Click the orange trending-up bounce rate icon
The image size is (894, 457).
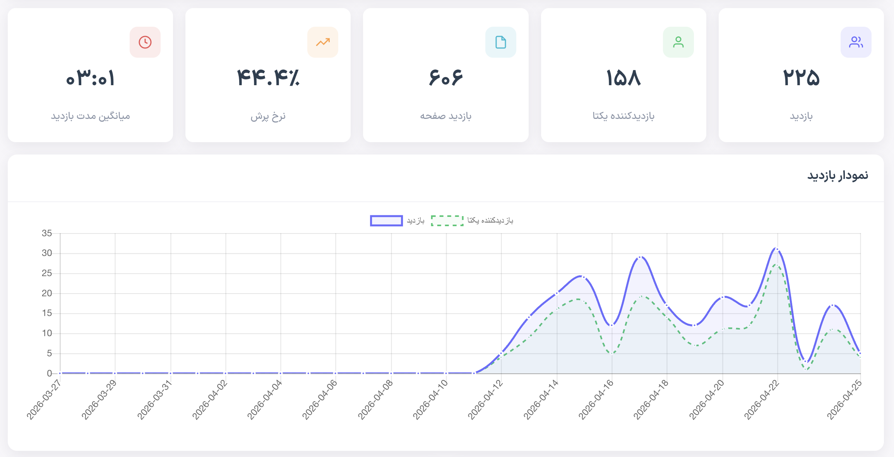(323, 42)
